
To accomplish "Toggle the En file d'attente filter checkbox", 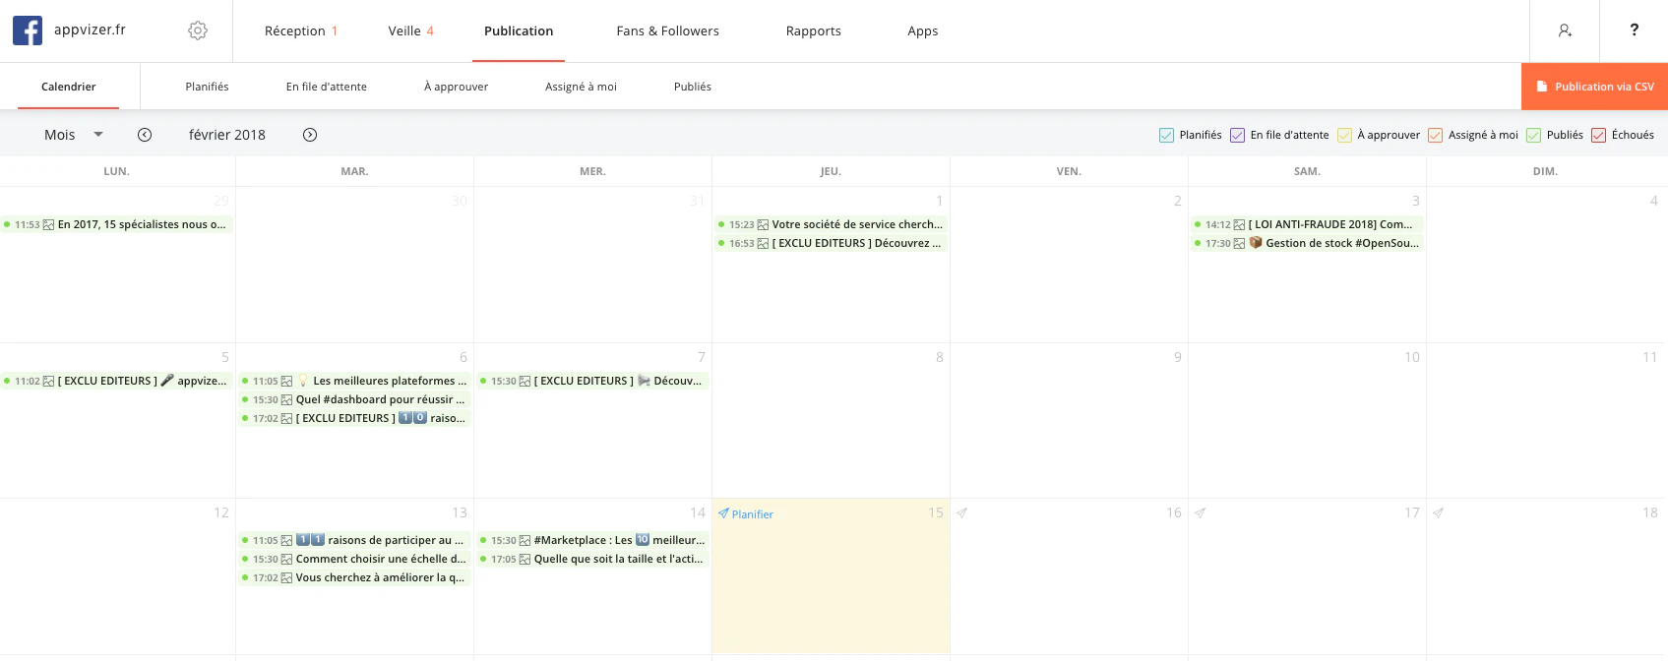I will click(1237, 136).
